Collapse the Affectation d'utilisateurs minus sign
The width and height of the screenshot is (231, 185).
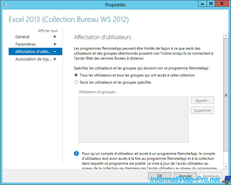click(55, 51)
